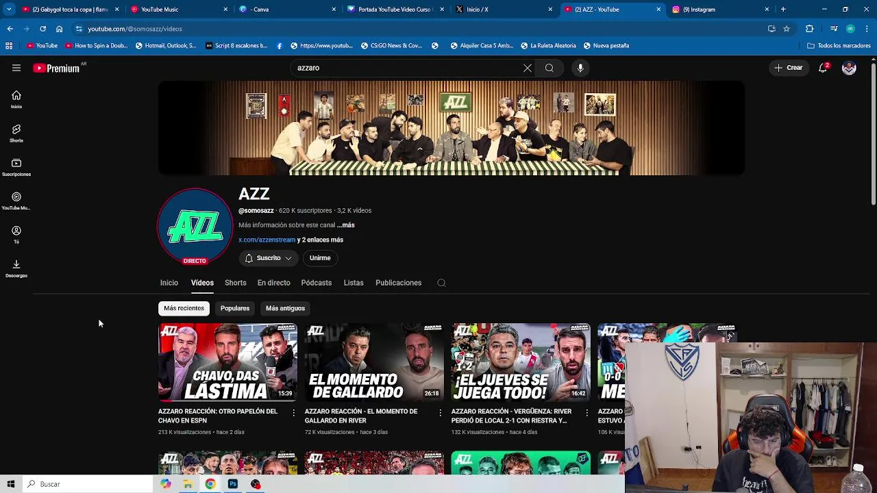Play ¡El jueves se juega todo! thumbnail
This screenshot has width=877, height=493.
click(521, 362)
